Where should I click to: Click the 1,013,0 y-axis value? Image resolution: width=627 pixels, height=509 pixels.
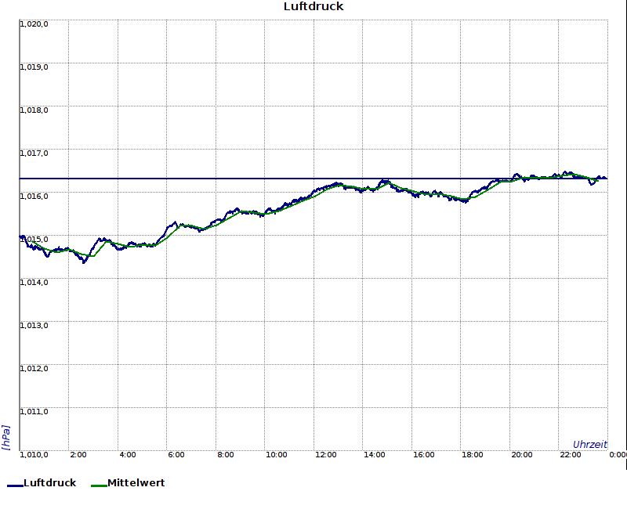(x=34, y=326)
